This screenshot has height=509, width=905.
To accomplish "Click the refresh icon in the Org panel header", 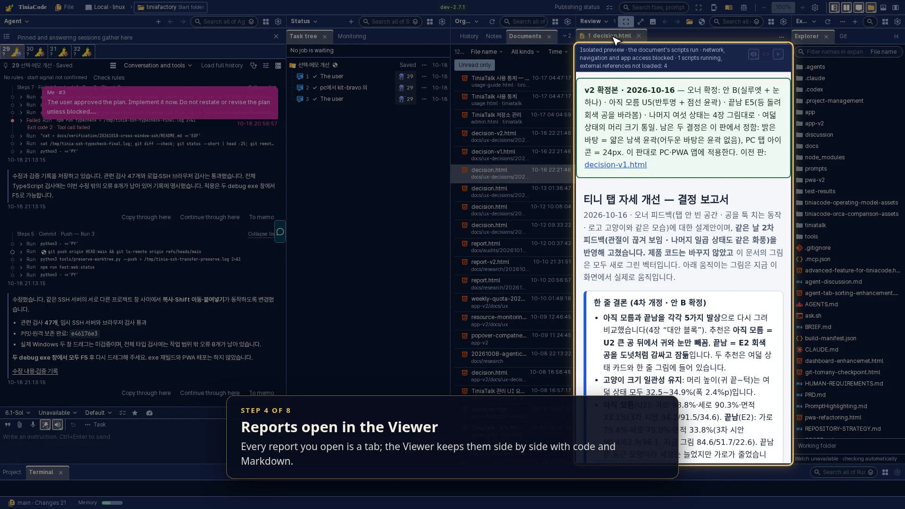I will 492,22.
